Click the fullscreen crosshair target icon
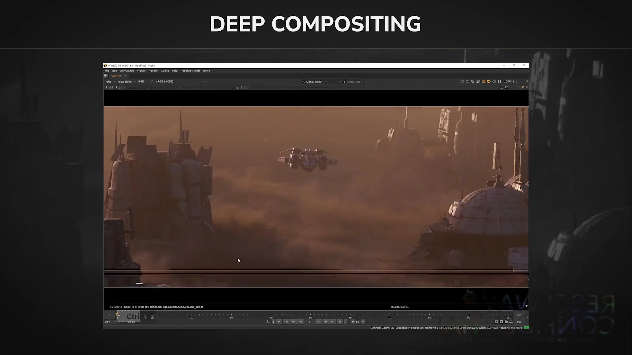Image resolution: width=632 pixels, height=355 pixels. [x=494, y=81]
